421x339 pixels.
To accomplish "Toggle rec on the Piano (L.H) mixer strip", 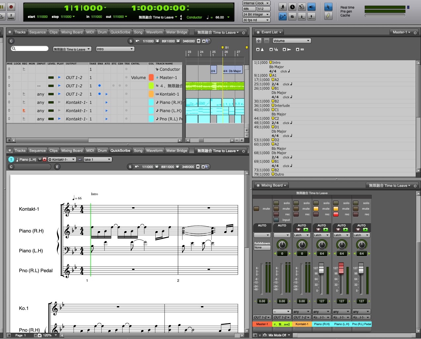I will (336, 214).
